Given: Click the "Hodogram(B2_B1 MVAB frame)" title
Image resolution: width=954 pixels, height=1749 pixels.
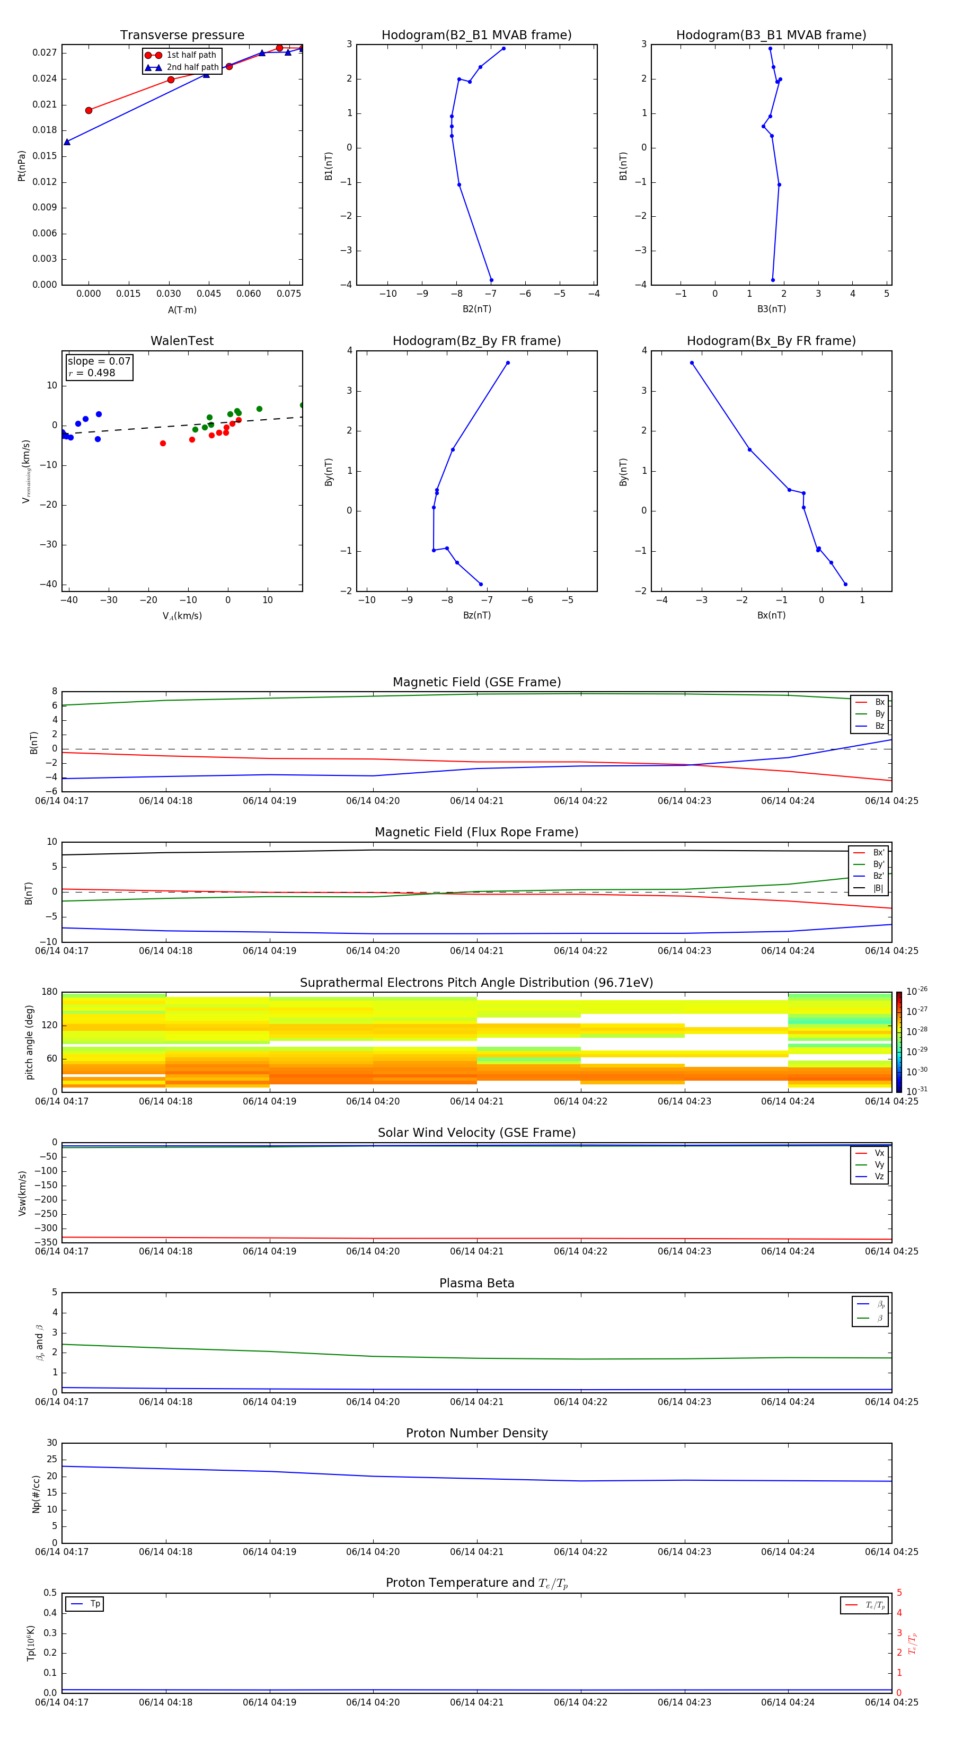Looking at the screenshot, I should pyautogui.click(x=476, y=36).
